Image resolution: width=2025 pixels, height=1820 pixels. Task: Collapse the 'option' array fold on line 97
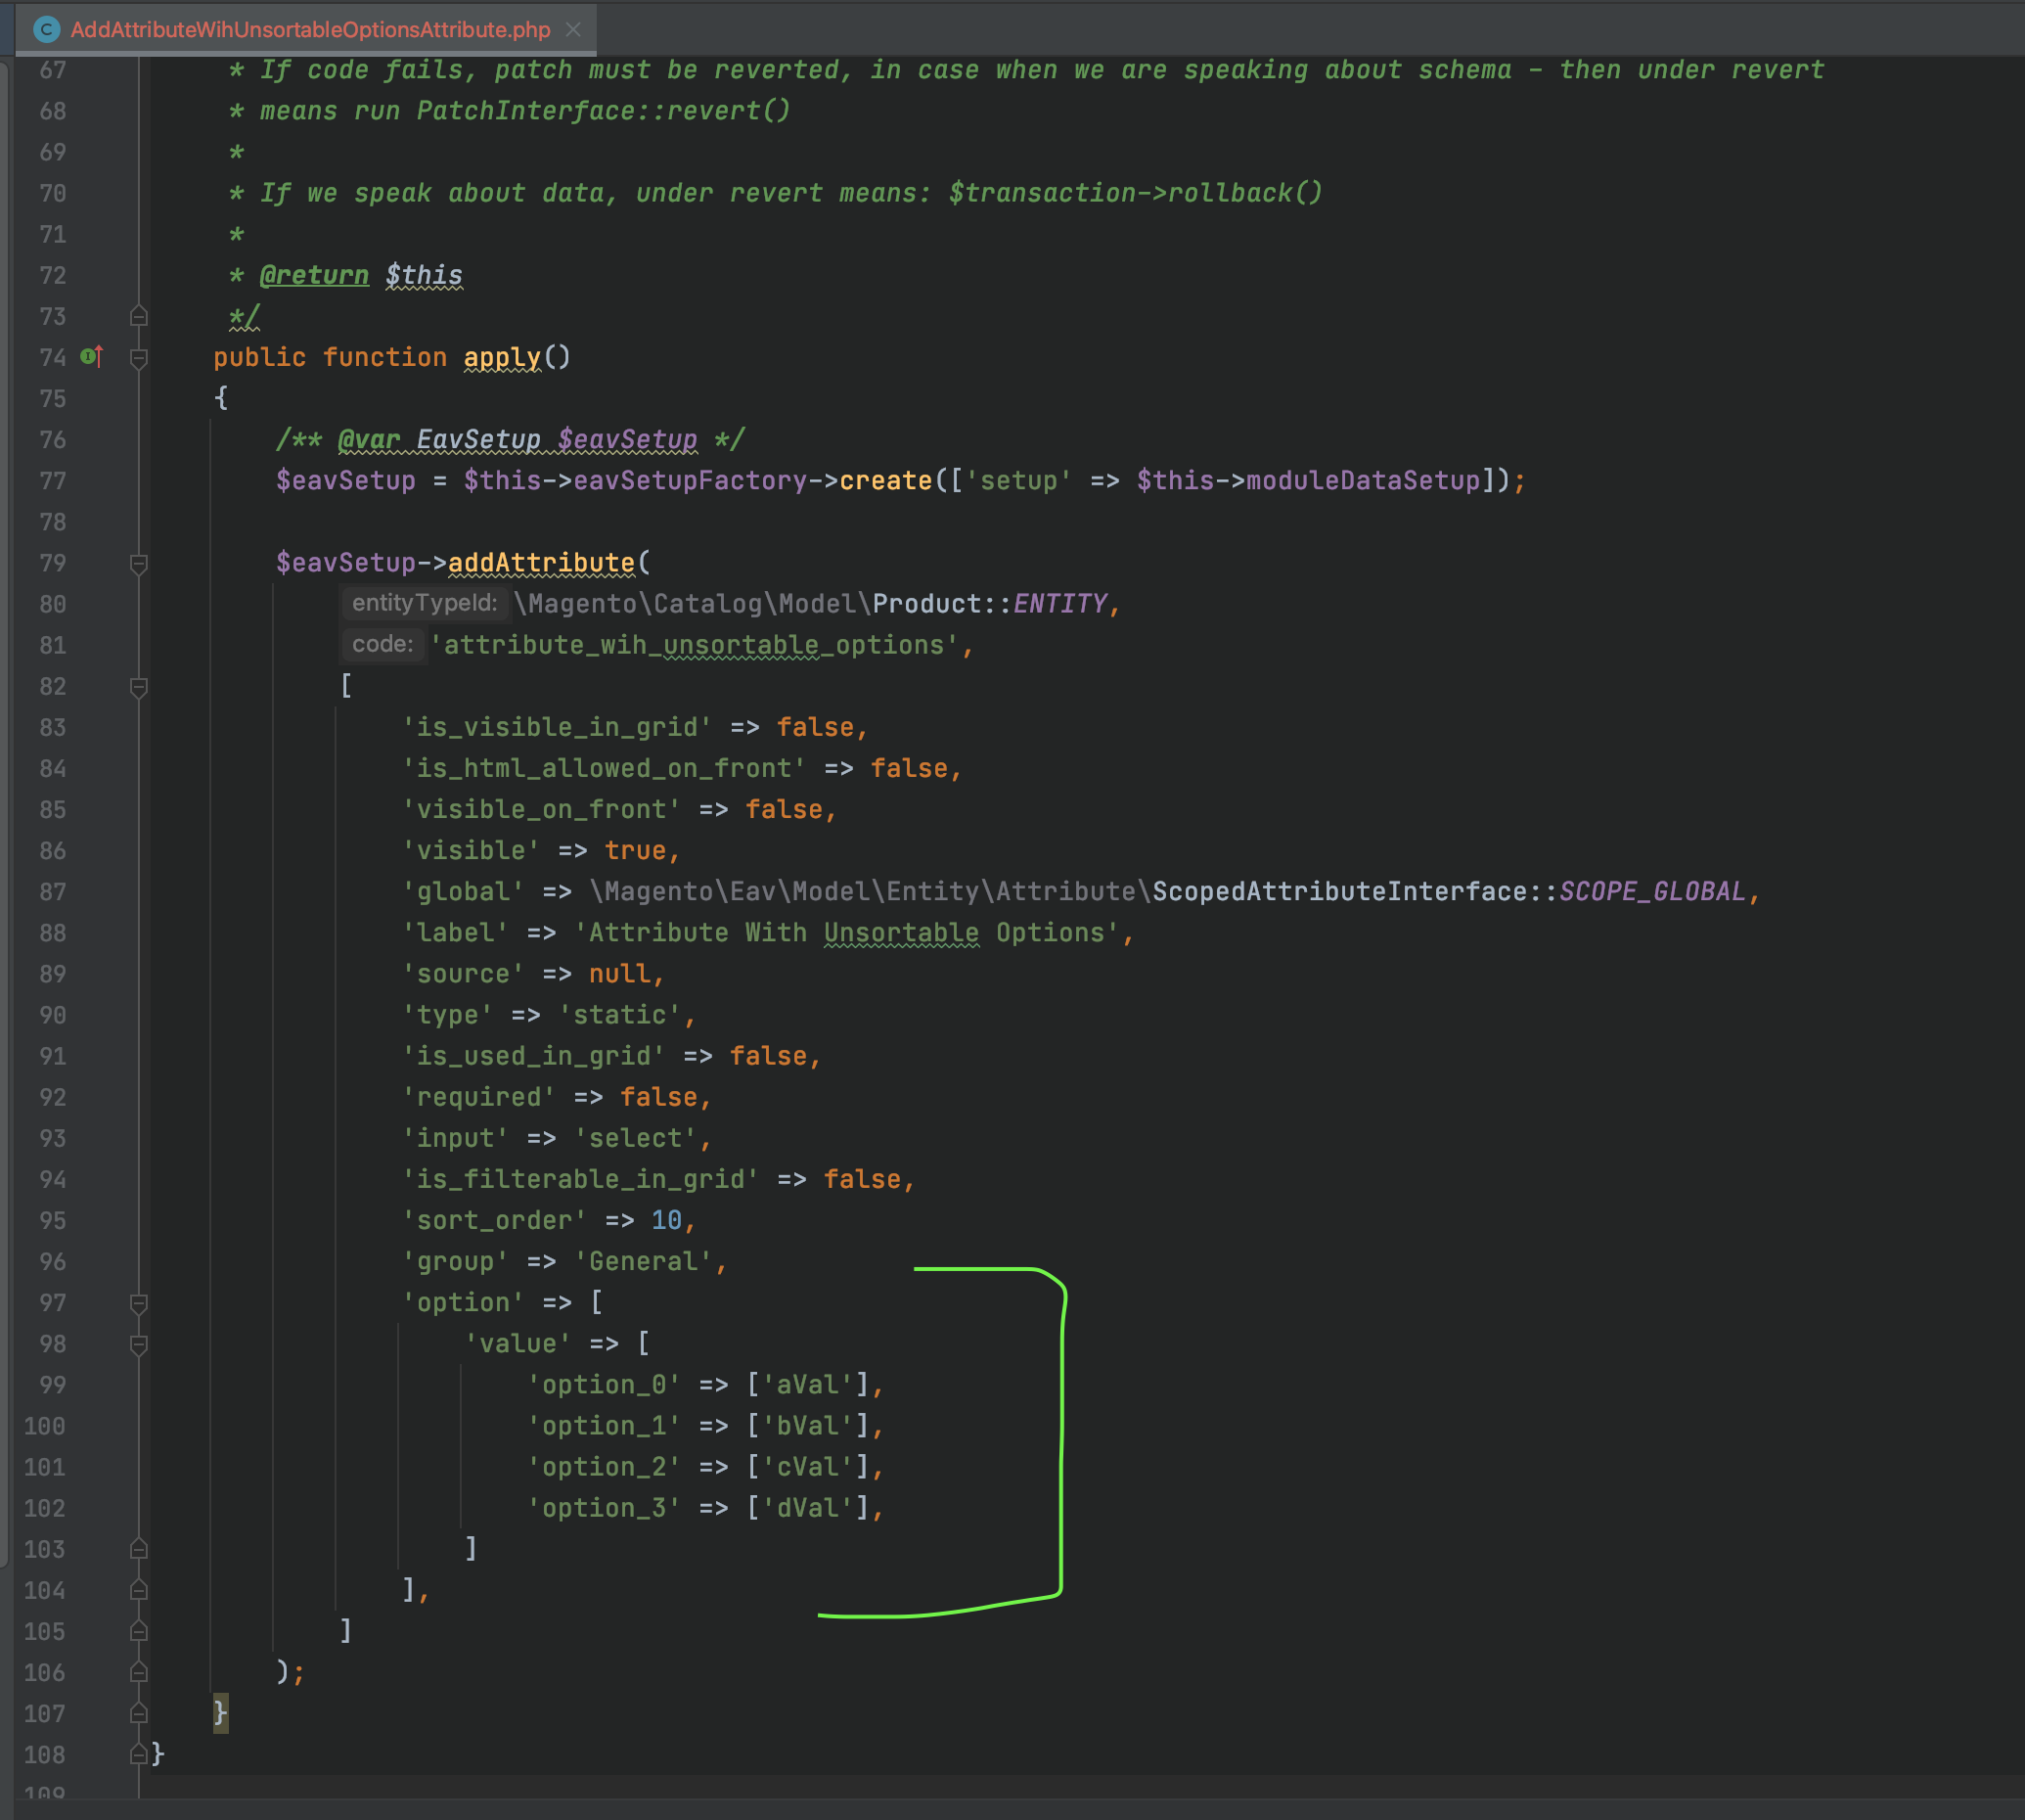139,1303
